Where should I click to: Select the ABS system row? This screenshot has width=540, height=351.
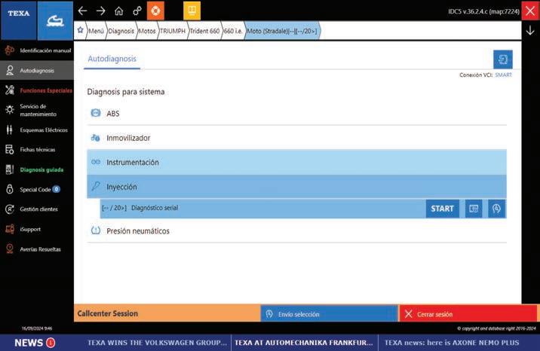(x=296, y=114)
